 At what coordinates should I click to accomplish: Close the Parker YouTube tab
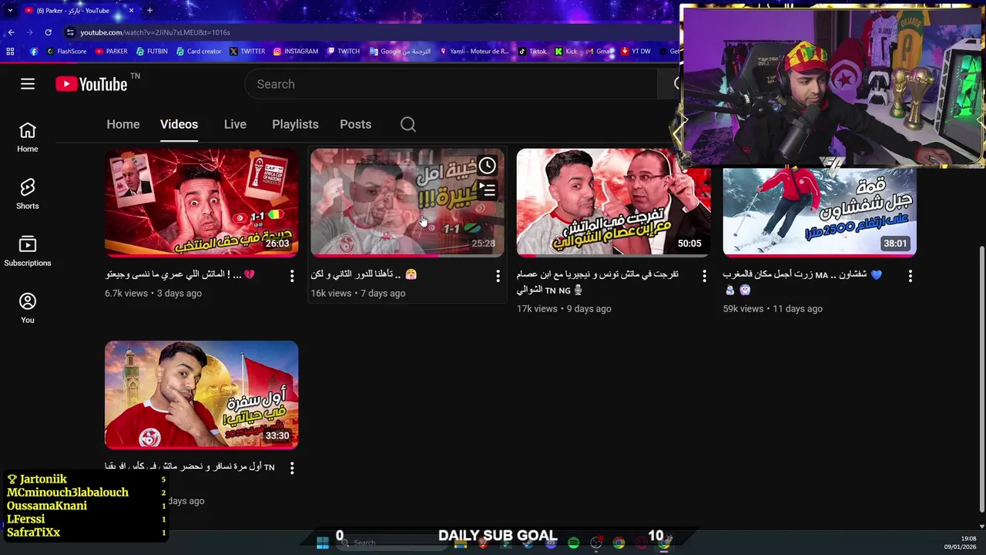click(131, 10)
